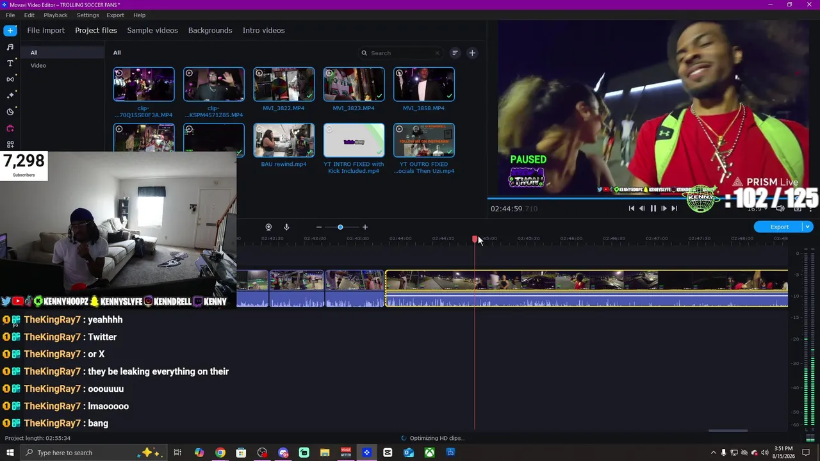Viewport: 820px width, 461px height.
Task: Open the Transitions panel icon
Action: (x=10, y=79)
